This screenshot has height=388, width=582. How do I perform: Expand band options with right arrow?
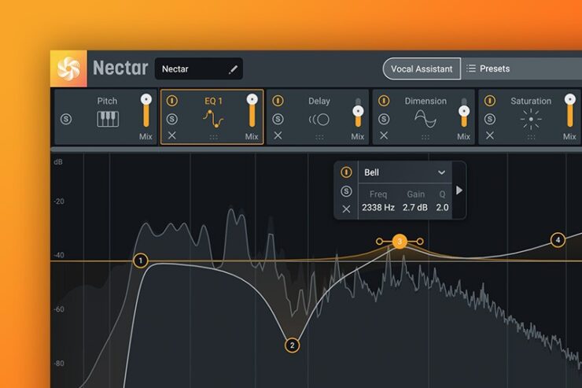(459, 190)
